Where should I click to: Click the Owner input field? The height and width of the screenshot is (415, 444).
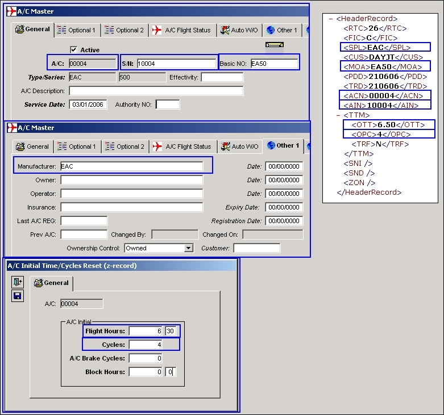pyautogui.click(x=132, y=180)
